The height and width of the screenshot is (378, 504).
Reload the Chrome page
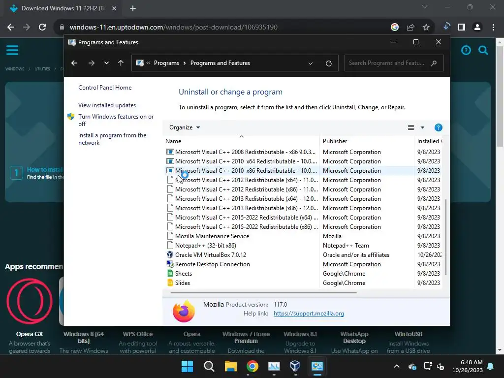pos(42,28)
